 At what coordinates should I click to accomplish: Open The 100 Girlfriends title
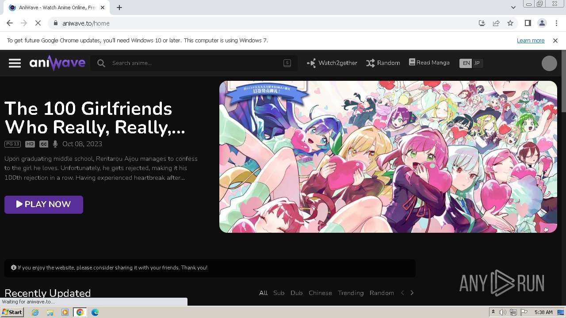(95, 117)
